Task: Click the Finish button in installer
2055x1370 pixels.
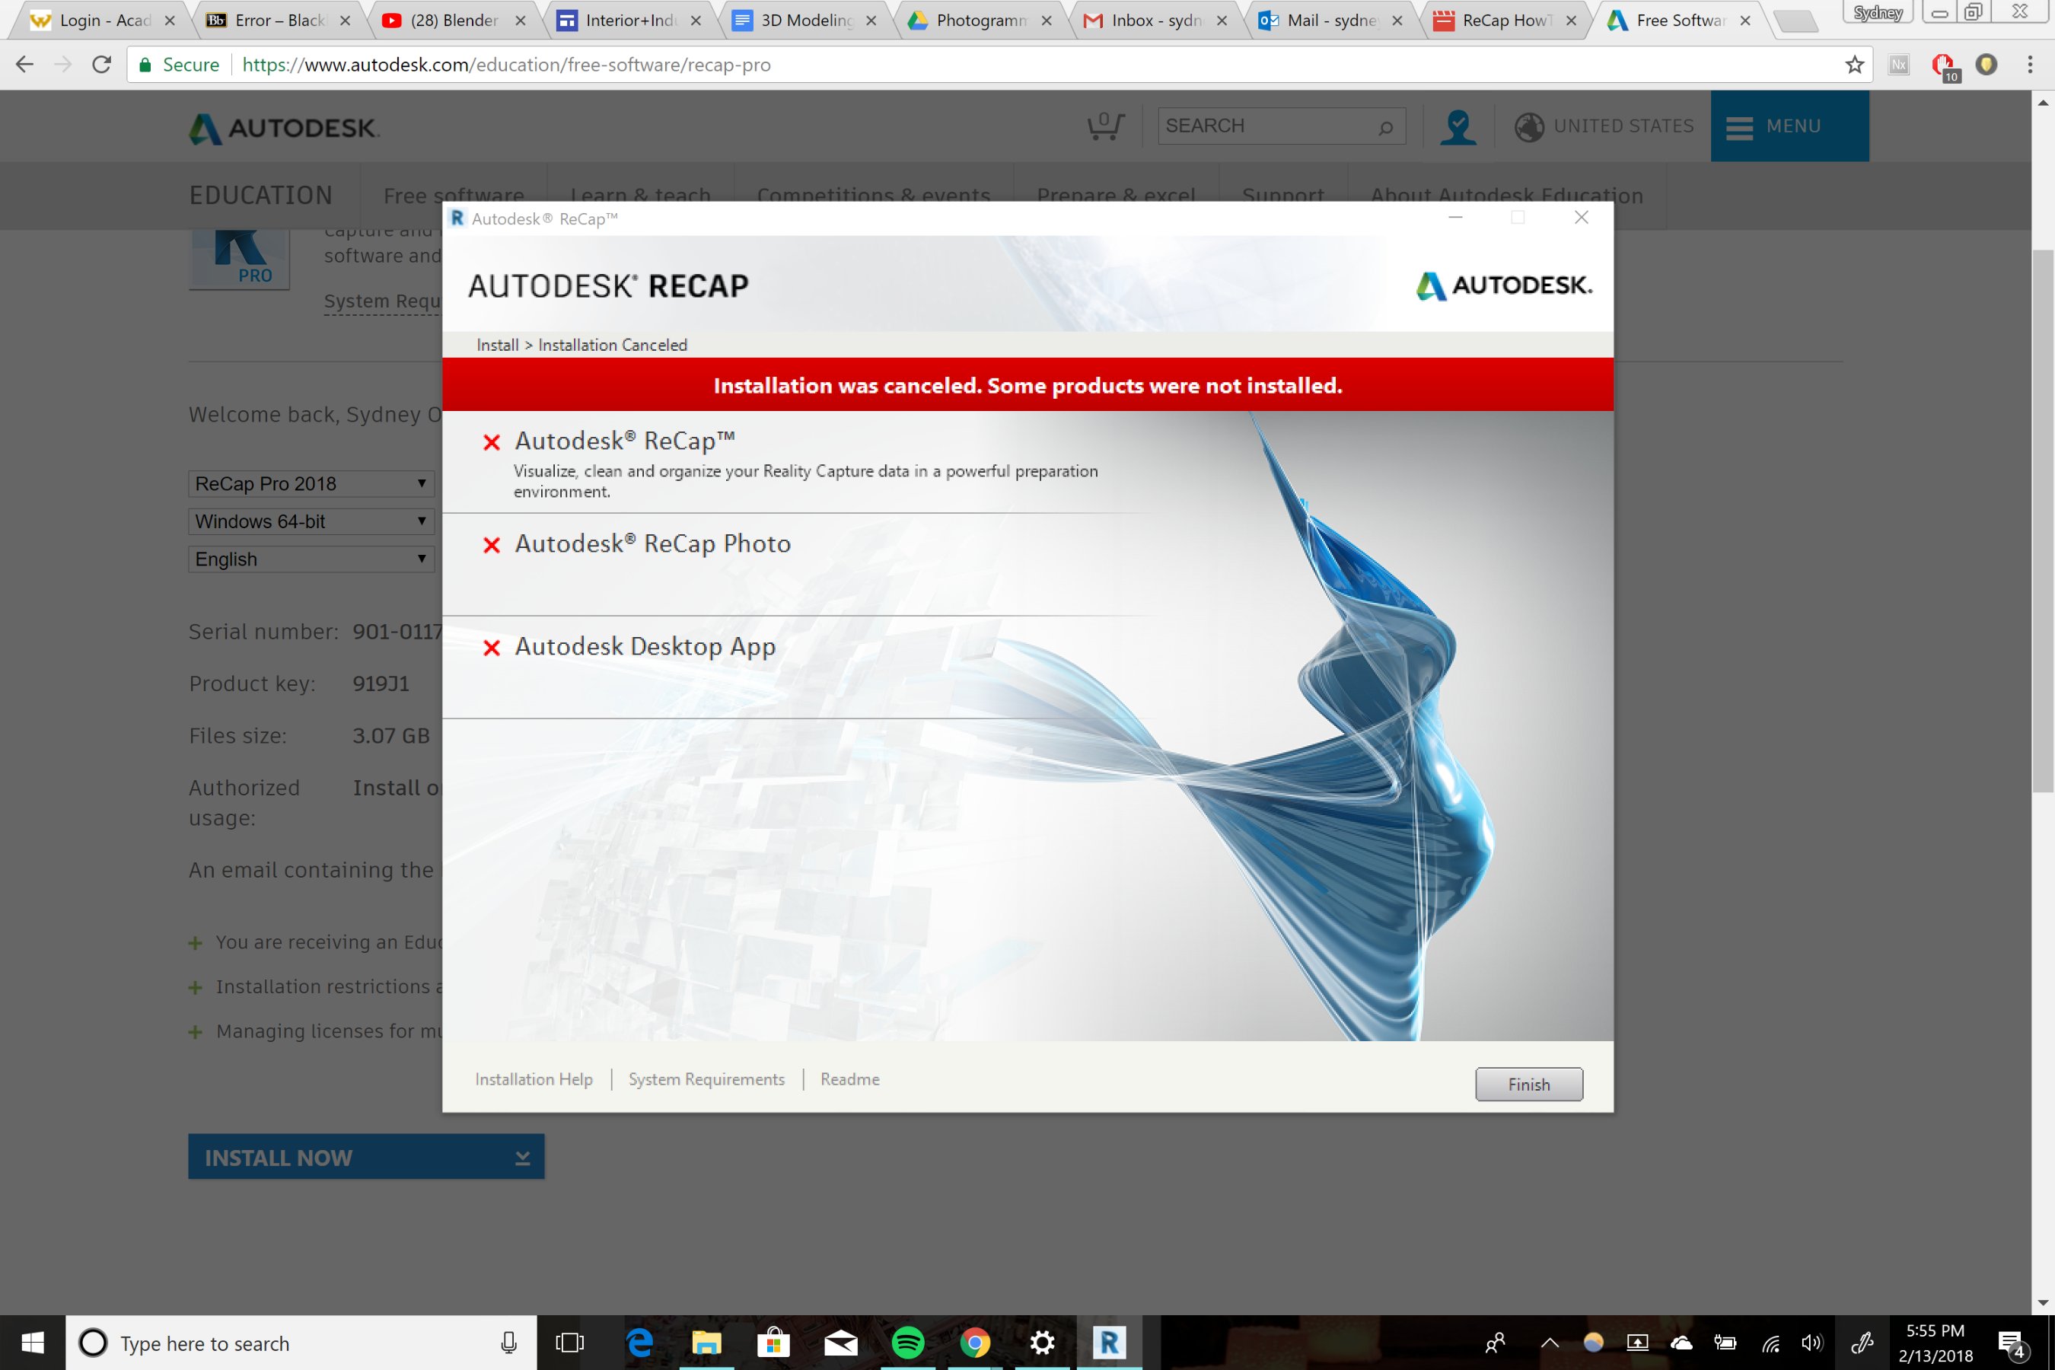Action: [1528, 1085]
